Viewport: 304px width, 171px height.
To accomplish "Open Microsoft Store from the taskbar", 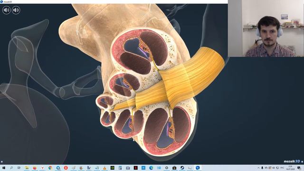I will point(174,168).
